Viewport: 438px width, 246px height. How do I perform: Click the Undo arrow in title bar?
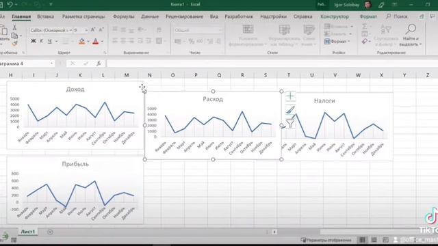pos(10,5)
